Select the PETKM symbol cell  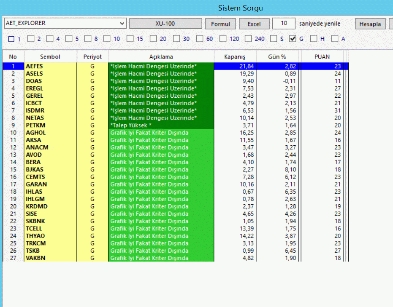[50, 125]
